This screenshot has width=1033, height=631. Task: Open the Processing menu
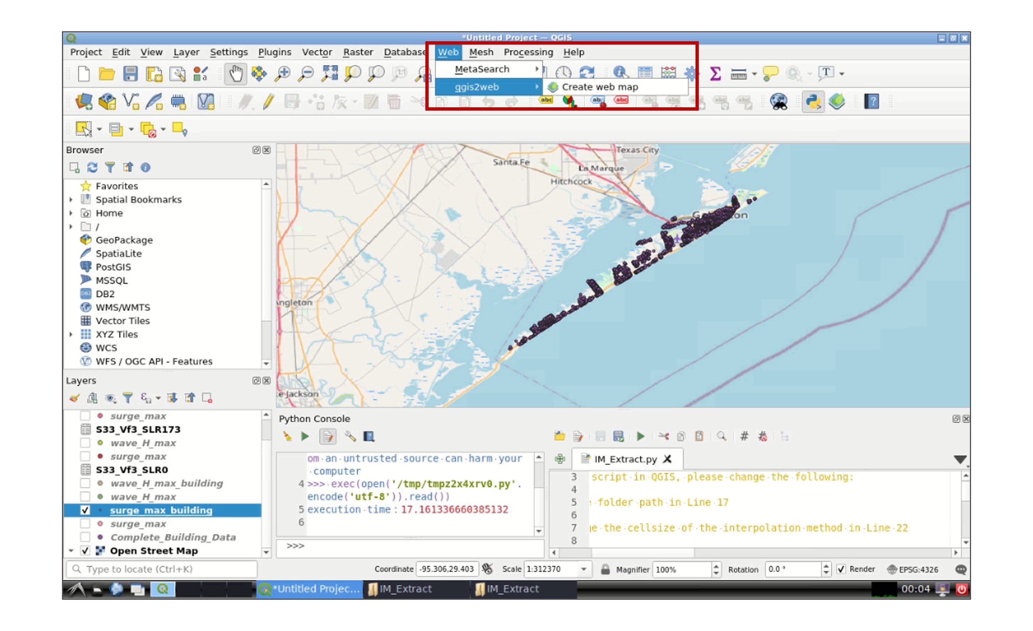(x=528, y=53)
